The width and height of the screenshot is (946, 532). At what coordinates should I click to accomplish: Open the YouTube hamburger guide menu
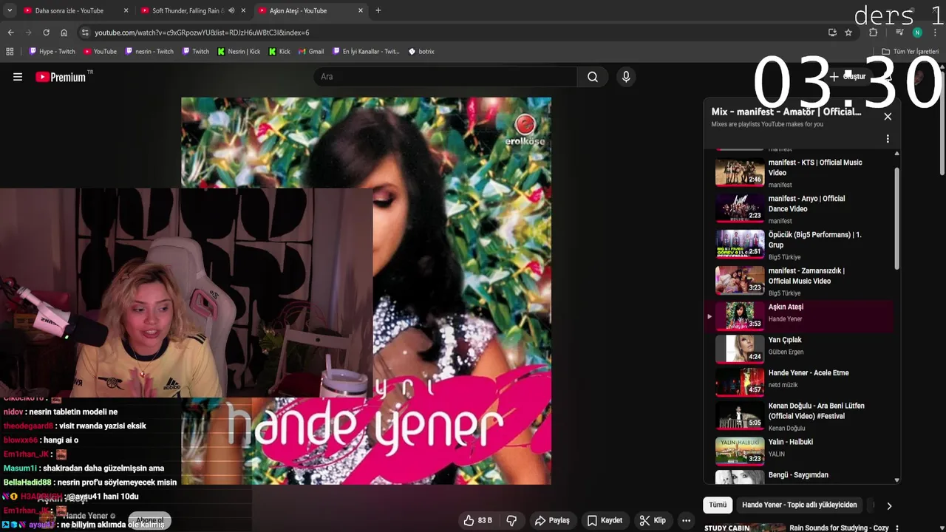click(18, 77)
